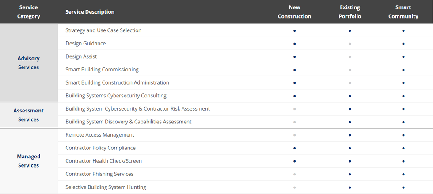Click Smart Community dot for Contractor Policy Compliance
The height and width of the screenshot is (194, 433).
coord(403,148)
